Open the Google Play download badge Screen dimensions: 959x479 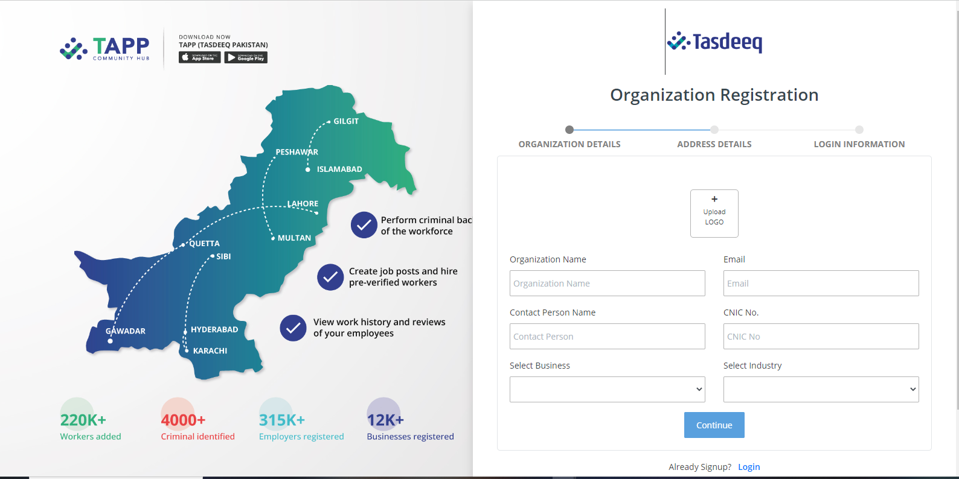tap(246, 57)
